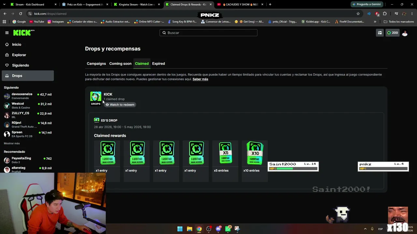Open the Windows Start menu
The height and width of the screenshot is (234, 417).
click(x=180, y=229)
